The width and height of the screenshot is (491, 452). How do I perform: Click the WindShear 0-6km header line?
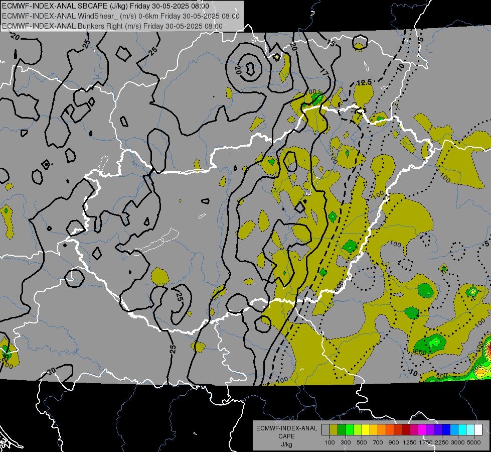pyautogui.click(x=121, y=16)
